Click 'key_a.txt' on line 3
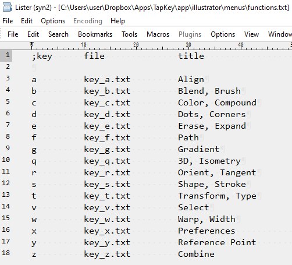This screenshot has width=292, height=265. point(107,80)
